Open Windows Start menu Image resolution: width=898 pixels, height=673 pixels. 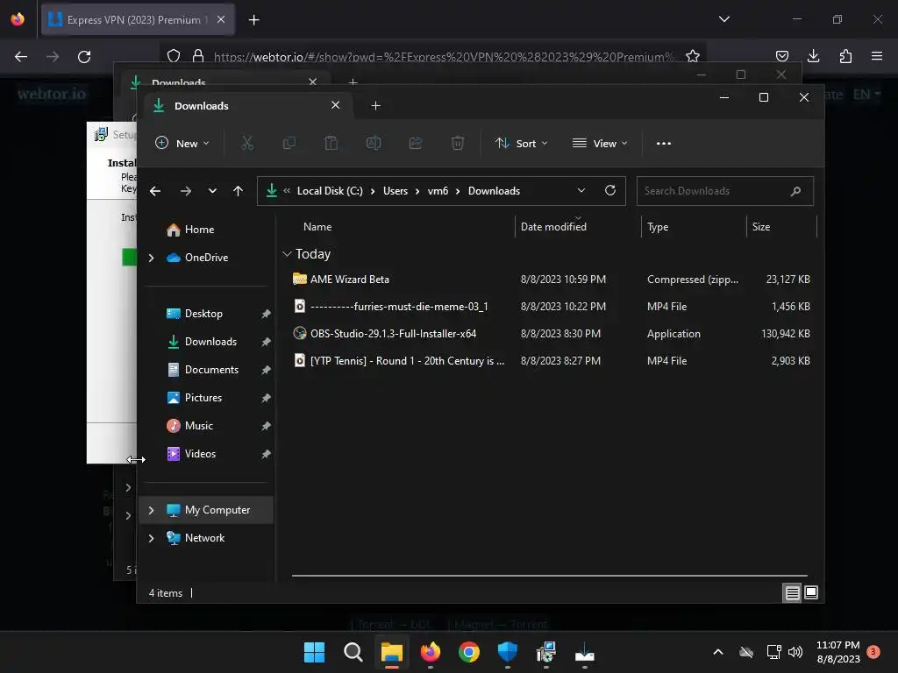point(314,652)
